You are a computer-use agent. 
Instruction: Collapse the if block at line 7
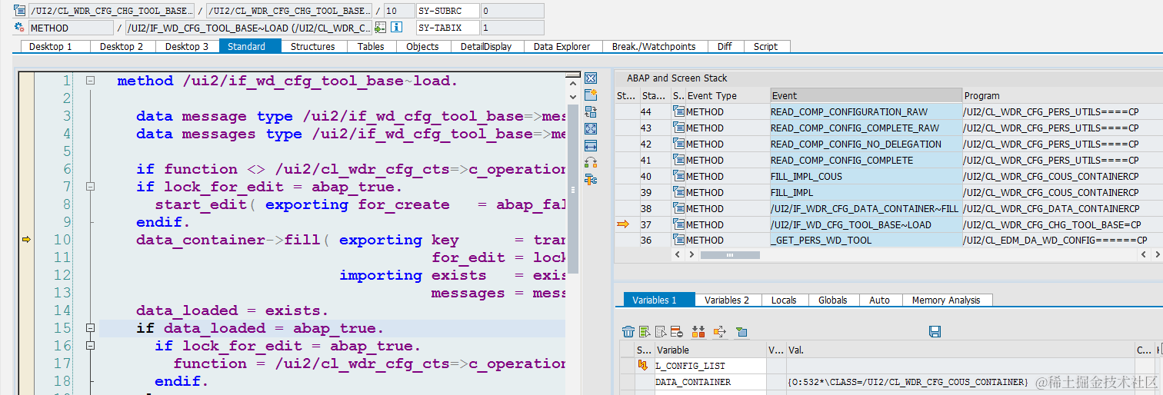click(x=90, y=187)
